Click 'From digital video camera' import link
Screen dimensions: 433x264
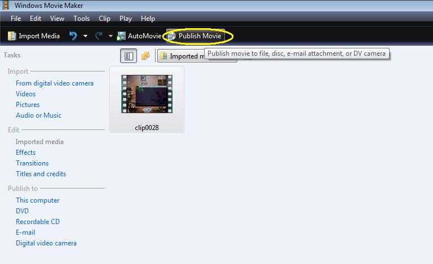55,83
